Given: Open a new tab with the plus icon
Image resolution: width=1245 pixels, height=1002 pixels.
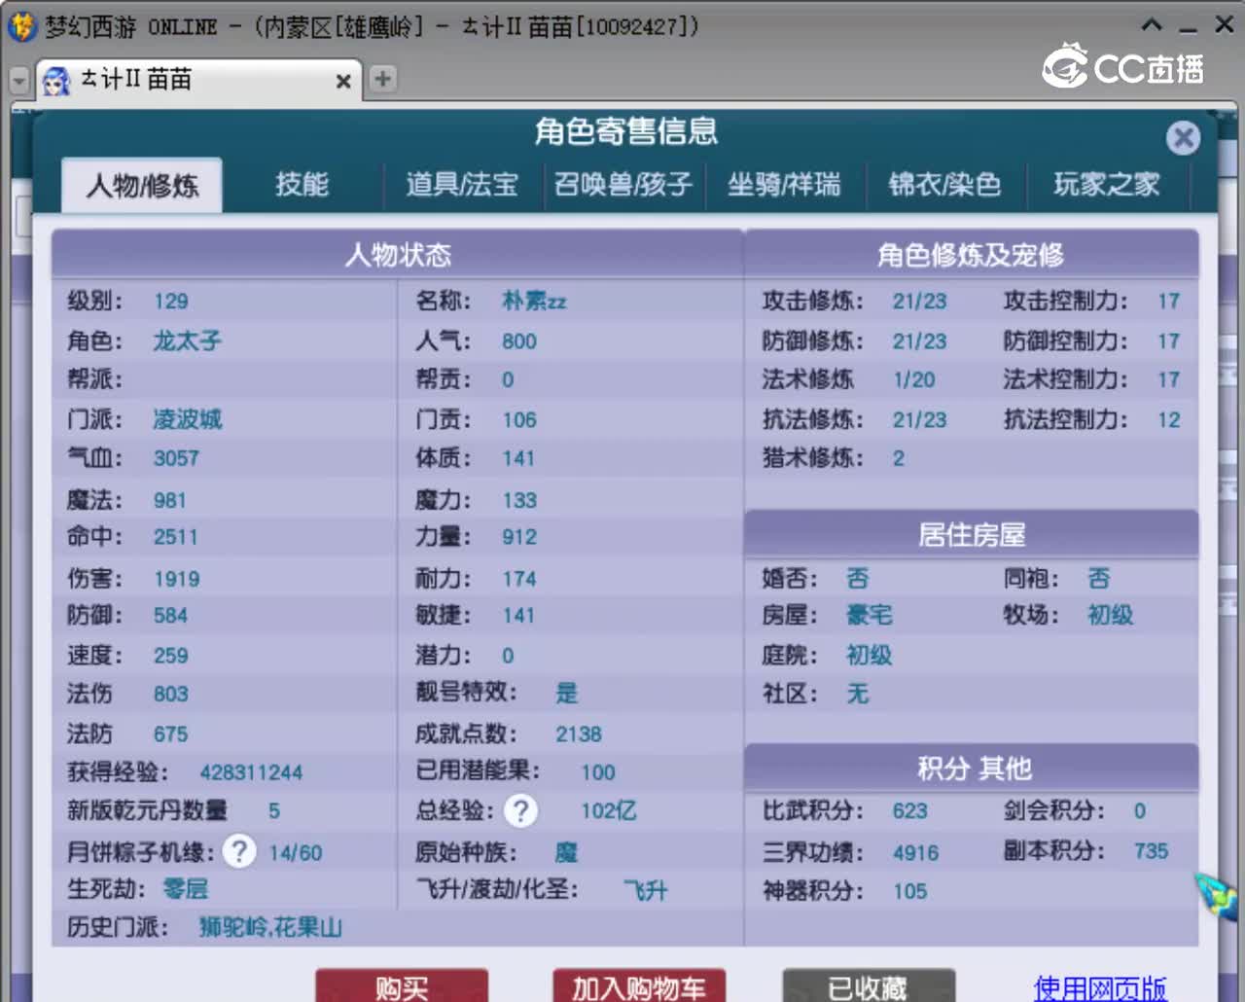Looking at the screenshot, I should [381, 80].
